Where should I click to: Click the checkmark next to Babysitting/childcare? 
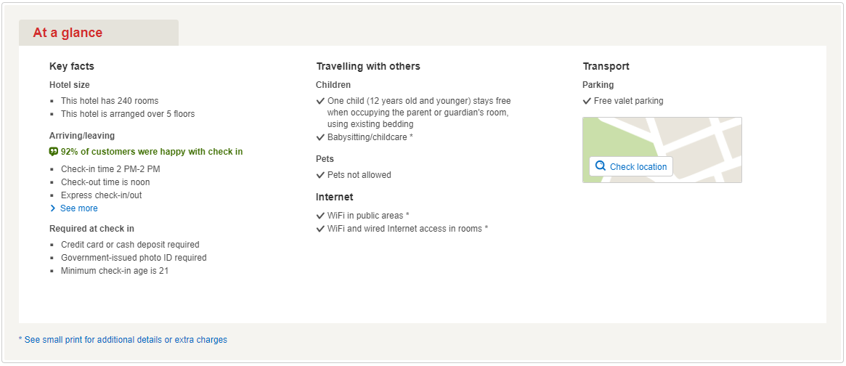click(320, 137)
